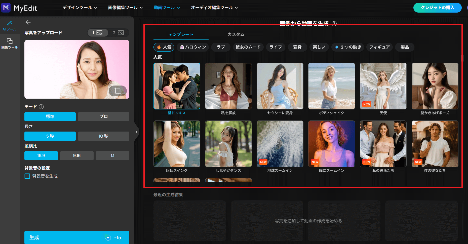Click the back arrow icon

[x=28, y=22]
